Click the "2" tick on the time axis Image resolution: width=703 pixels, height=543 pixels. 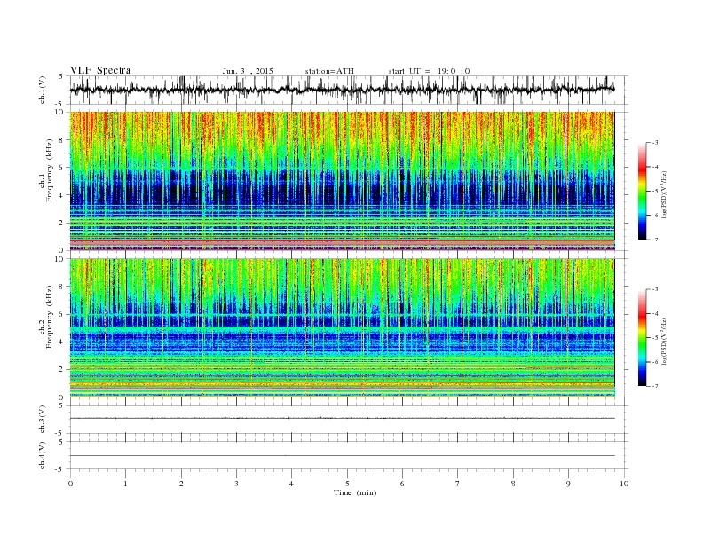(181, 484)
